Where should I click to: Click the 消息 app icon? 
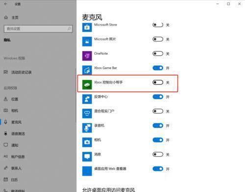pos(87,157)
